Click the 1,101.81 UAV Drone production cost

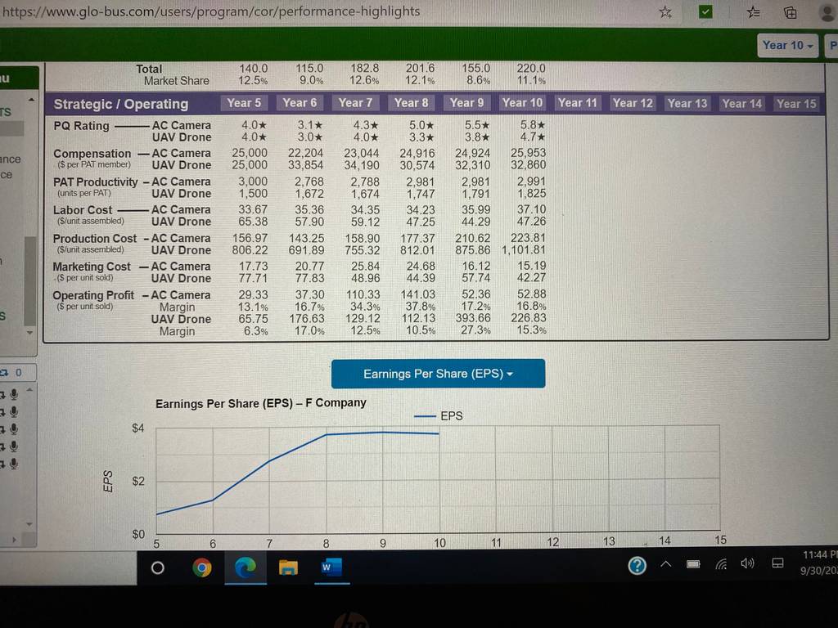(524, 250)
